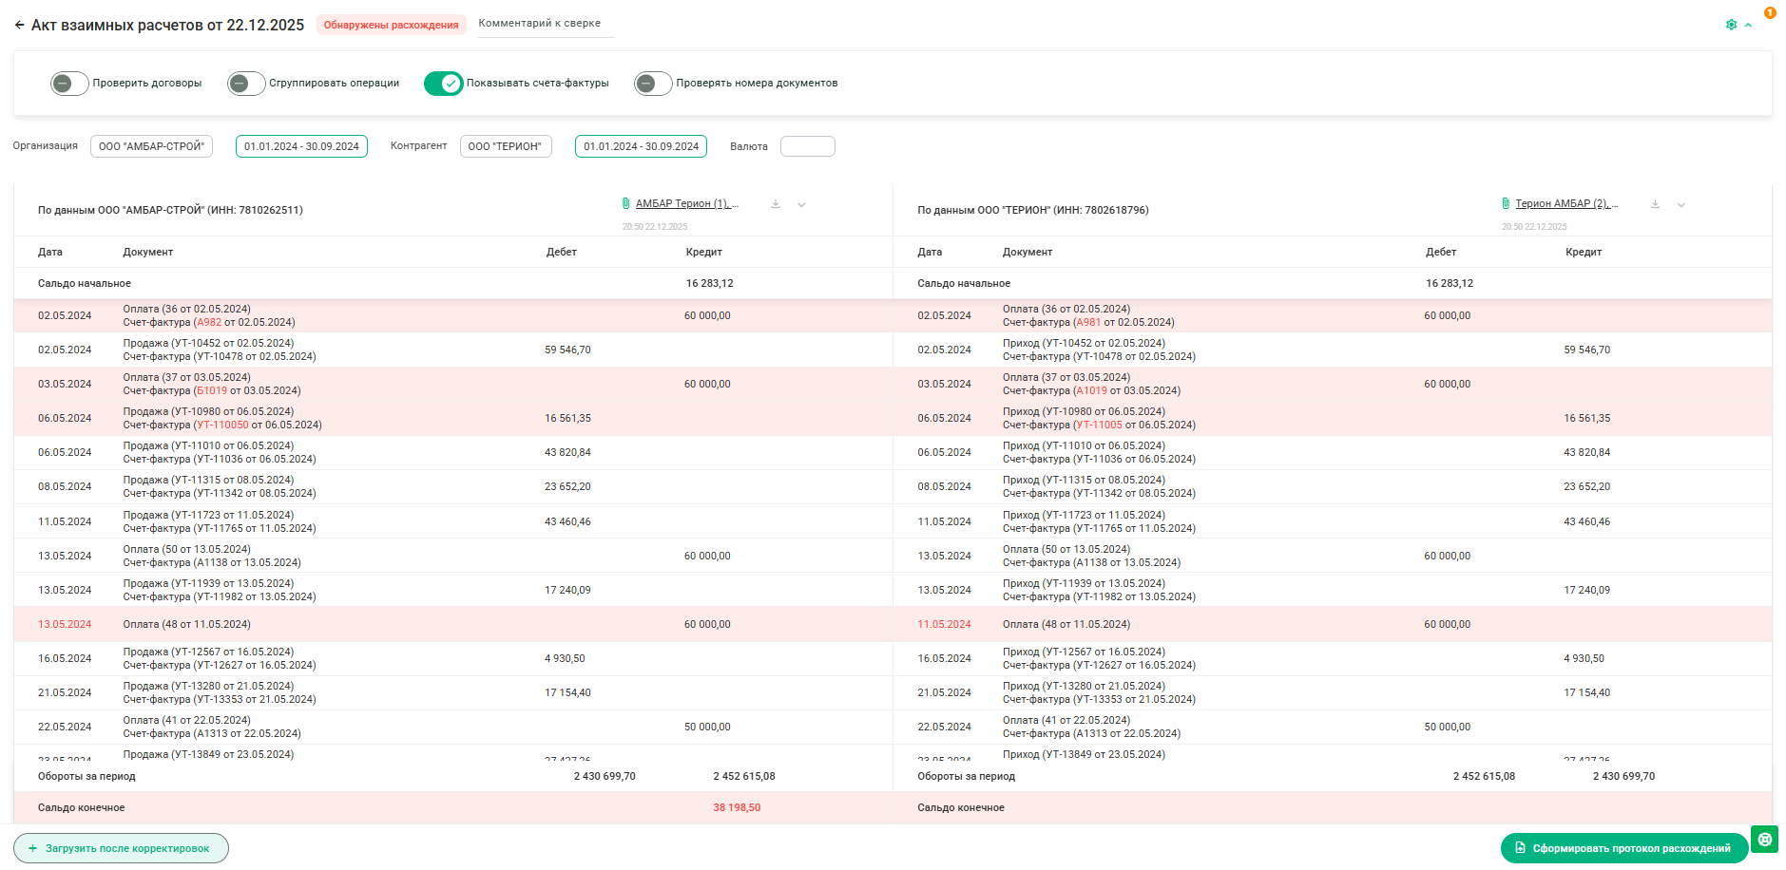Click Приход (УТ-11315 от 08.05.2024) document
The width and height of the screenshot is (1786, 870).
pos(1084,481)
